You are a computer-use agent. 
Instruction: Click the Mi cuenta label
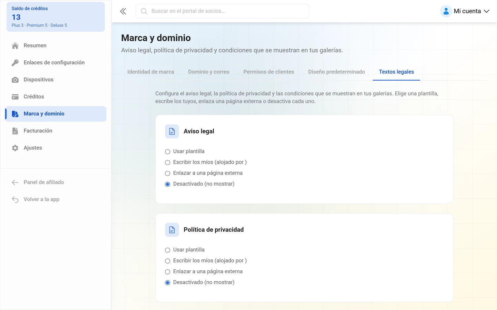[x=467, y=11]
